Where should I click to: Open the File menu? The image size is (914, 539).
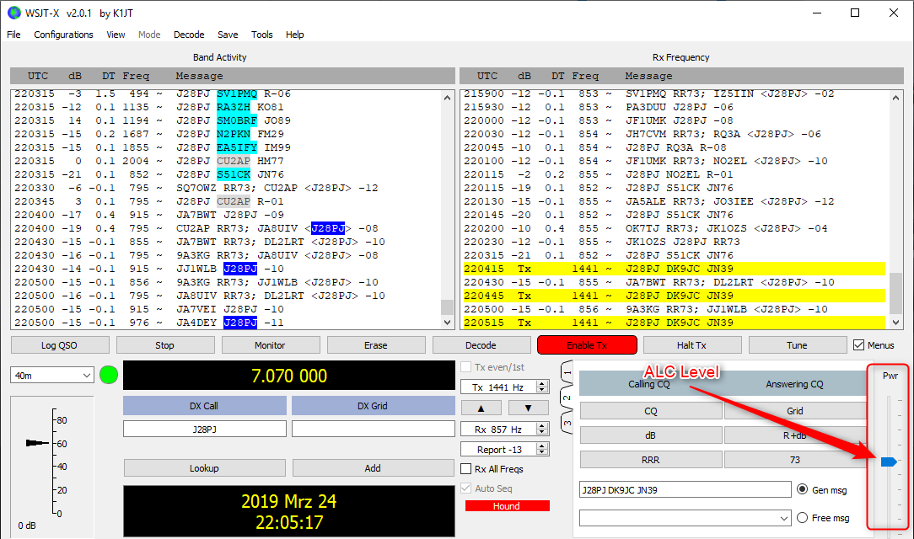(x=14, y=35)
